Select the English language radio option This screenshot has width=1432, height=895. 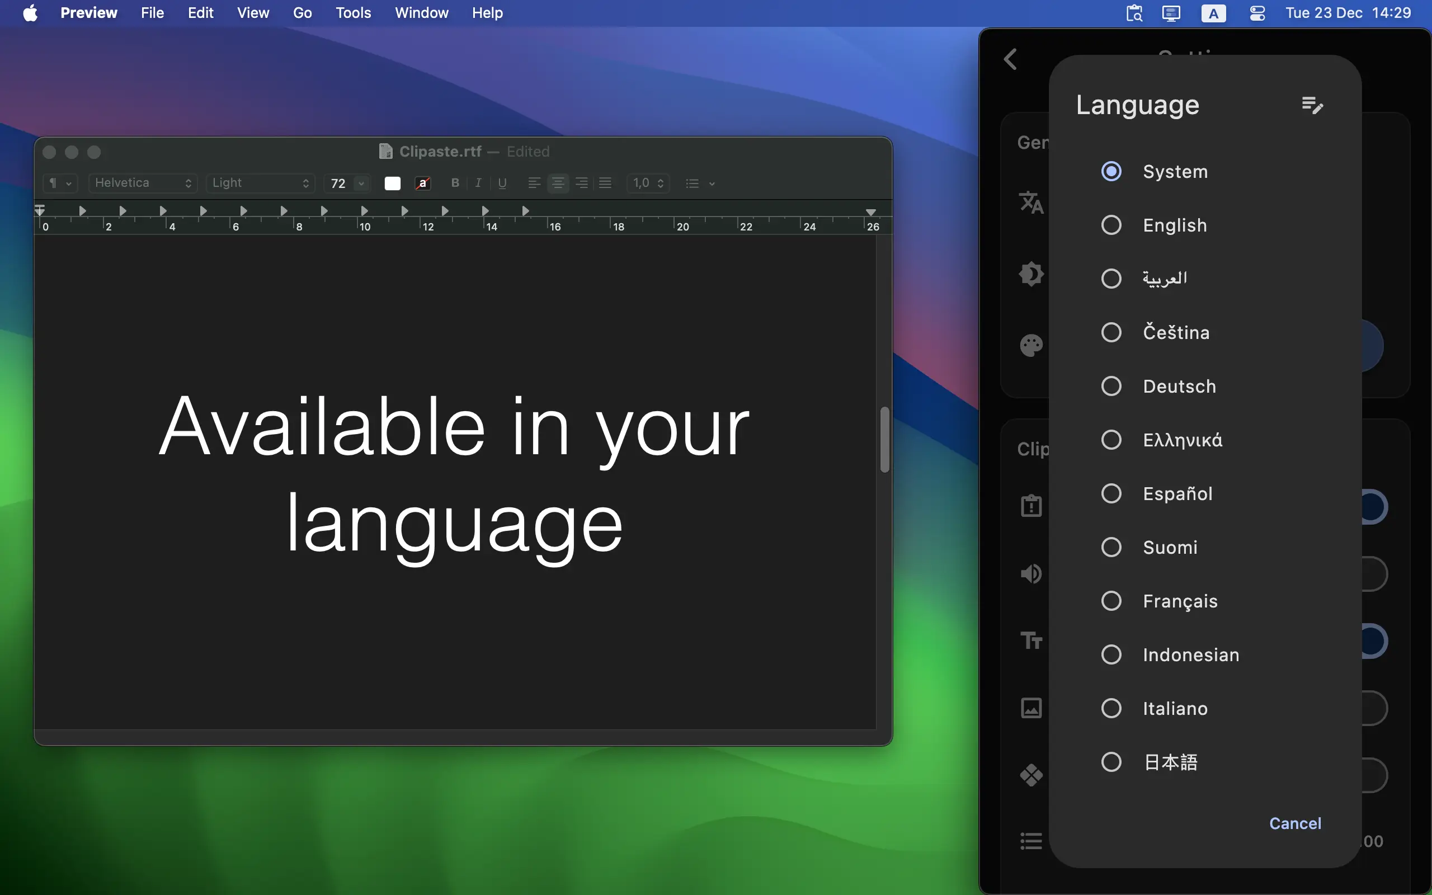point(1111,225)
